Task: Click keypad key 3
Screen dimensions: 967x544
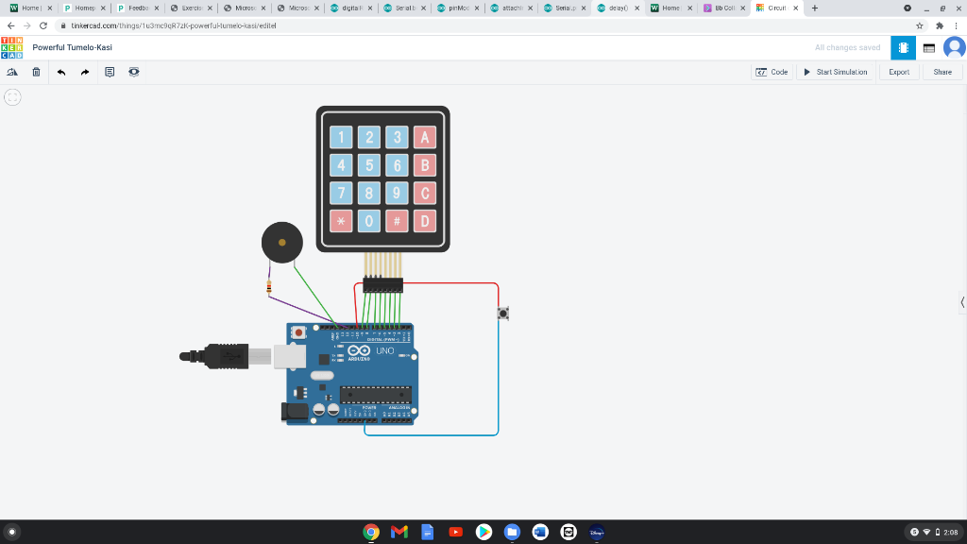Action: click(398, 138)
